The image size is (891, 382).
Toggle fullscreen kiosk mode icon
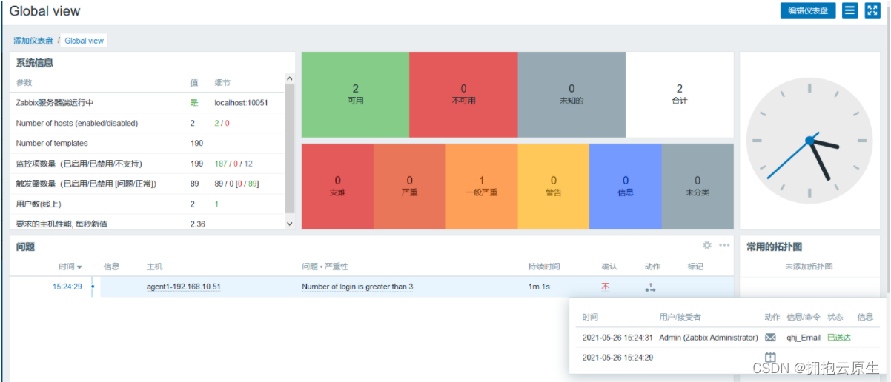click(872, 10)
